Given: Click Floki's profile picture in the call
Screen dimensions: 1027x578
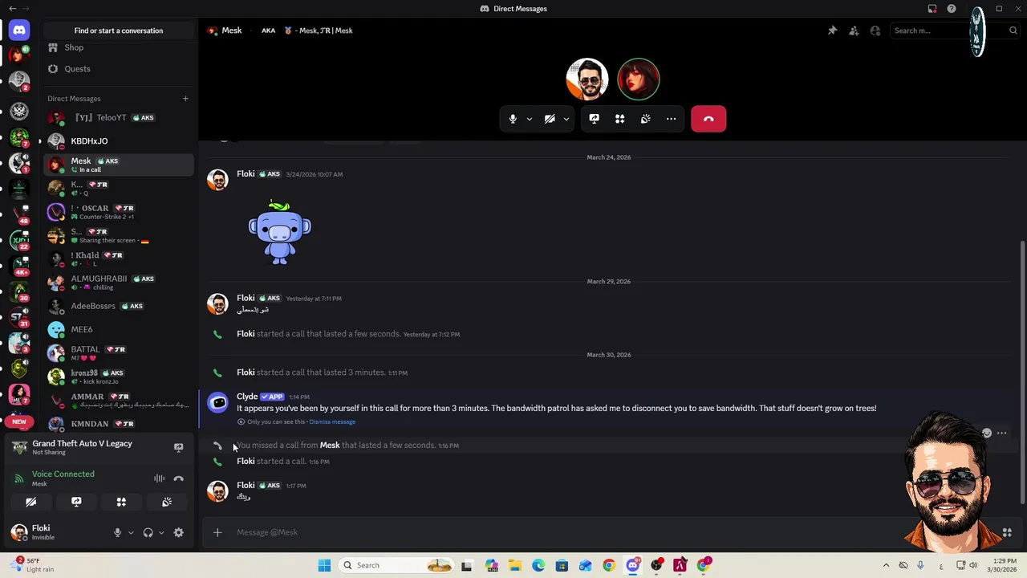Looking at the screenshot, I should point(587,79).
